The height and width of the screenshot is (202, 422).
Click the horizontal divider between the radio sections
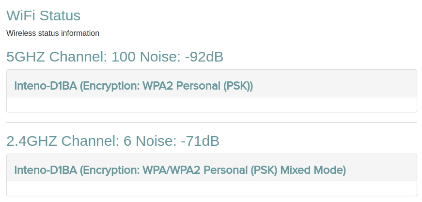(211, 123)
